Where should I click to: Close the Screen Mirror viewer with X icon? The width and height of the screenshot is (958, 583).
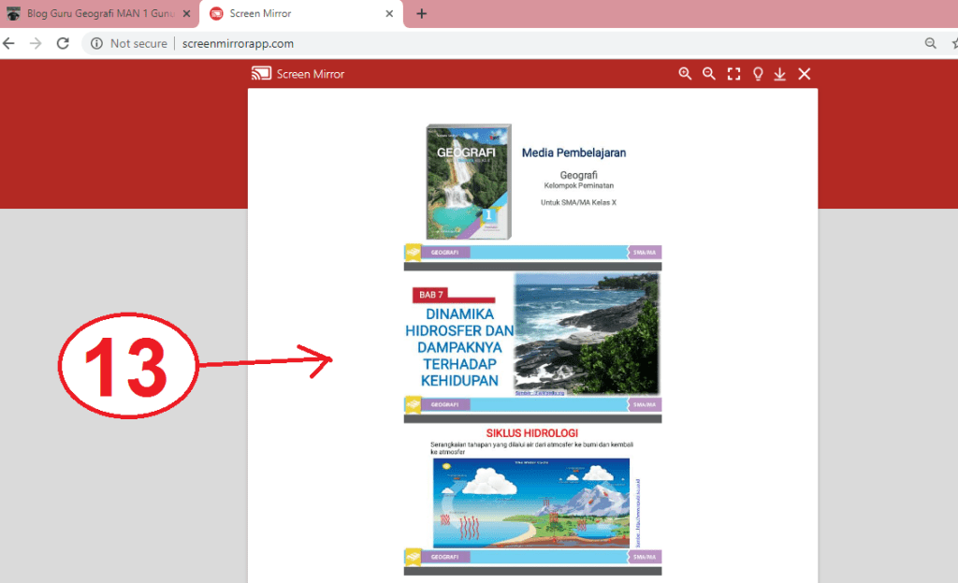coord(804,74)
